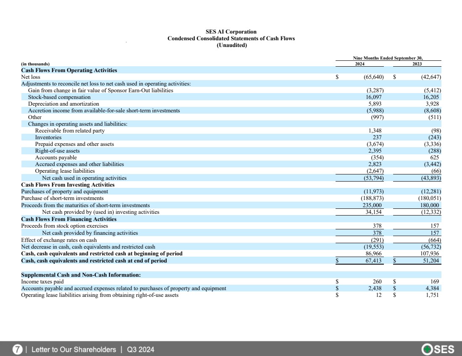Select the exchange rate effect value "(291)"
Image resolution: width=462 pixels, height=356 pixels.
click(x=377, y=240)
